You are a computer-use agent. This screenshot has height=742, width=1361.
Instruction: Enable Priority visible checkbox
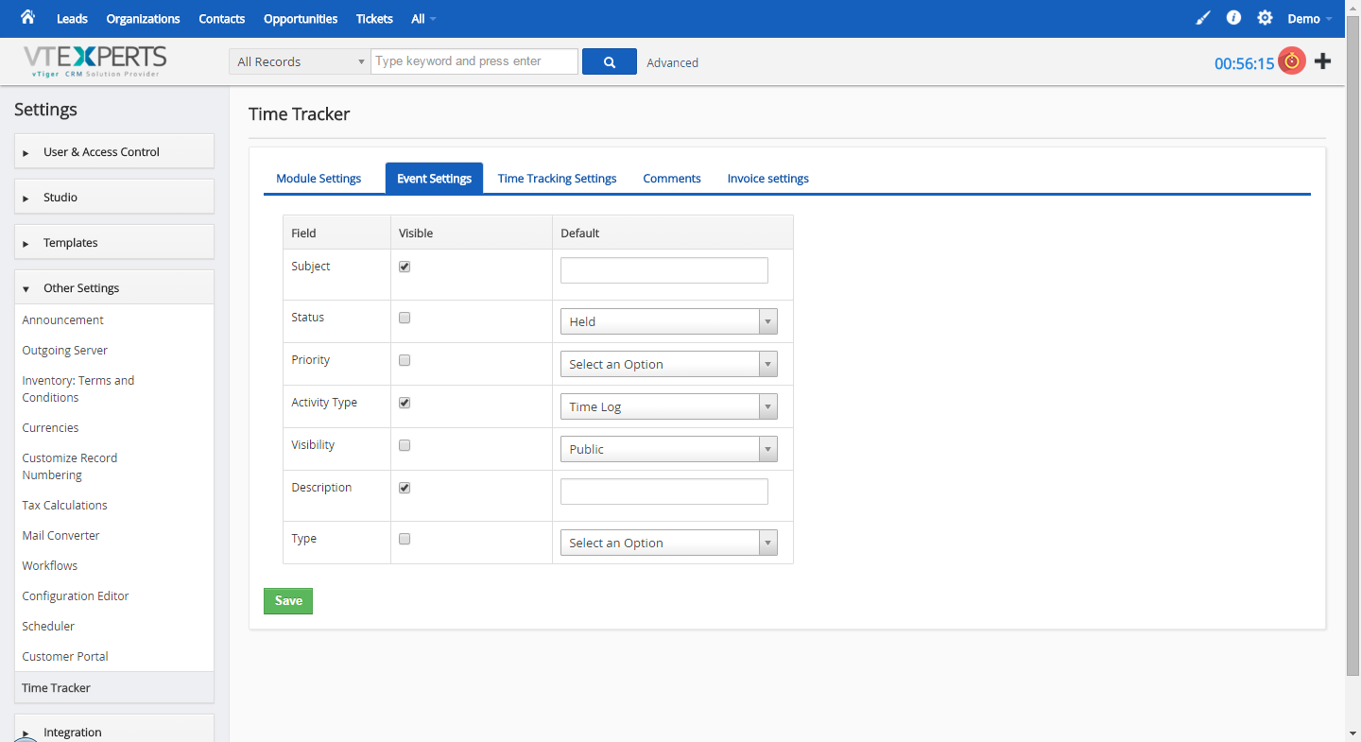tap(405, 360)
